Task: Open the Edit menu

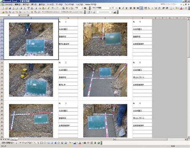Action: [18, 4]
